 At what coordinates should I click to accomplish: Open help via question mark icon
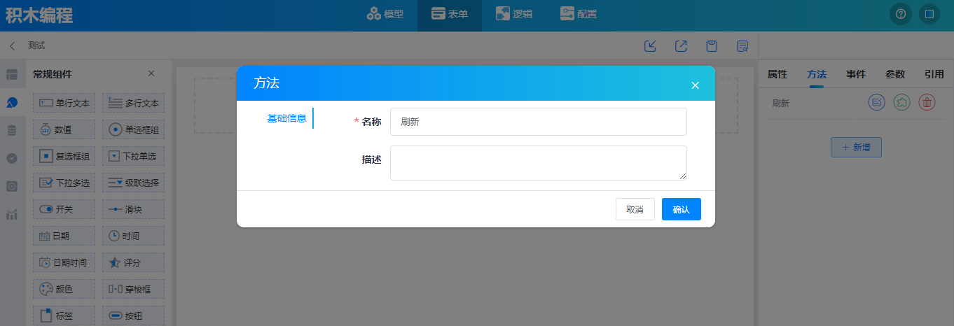pyautogui.click(x=901, y=14)
